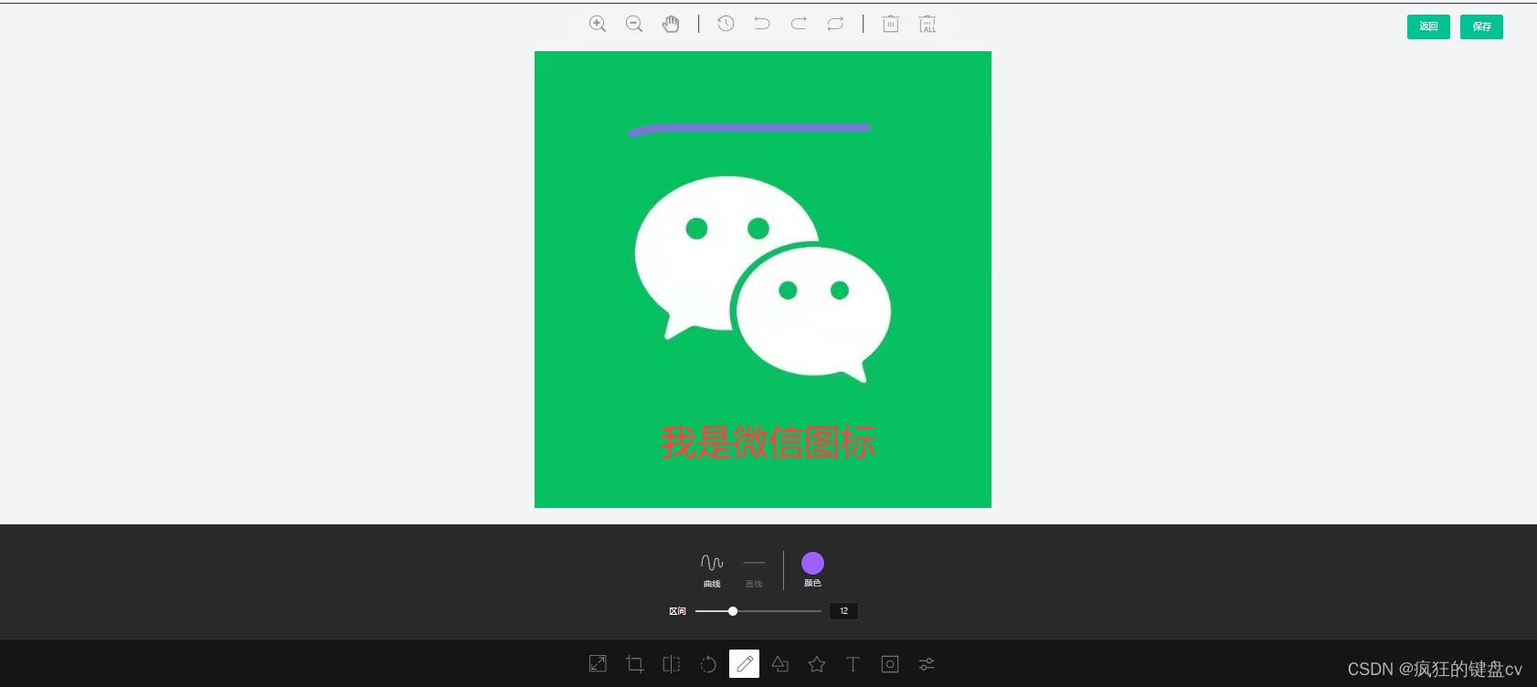Screen dimensions: 1537x687
Task: Open the Resize tool in bottom menu
Action: coord(598,664)
